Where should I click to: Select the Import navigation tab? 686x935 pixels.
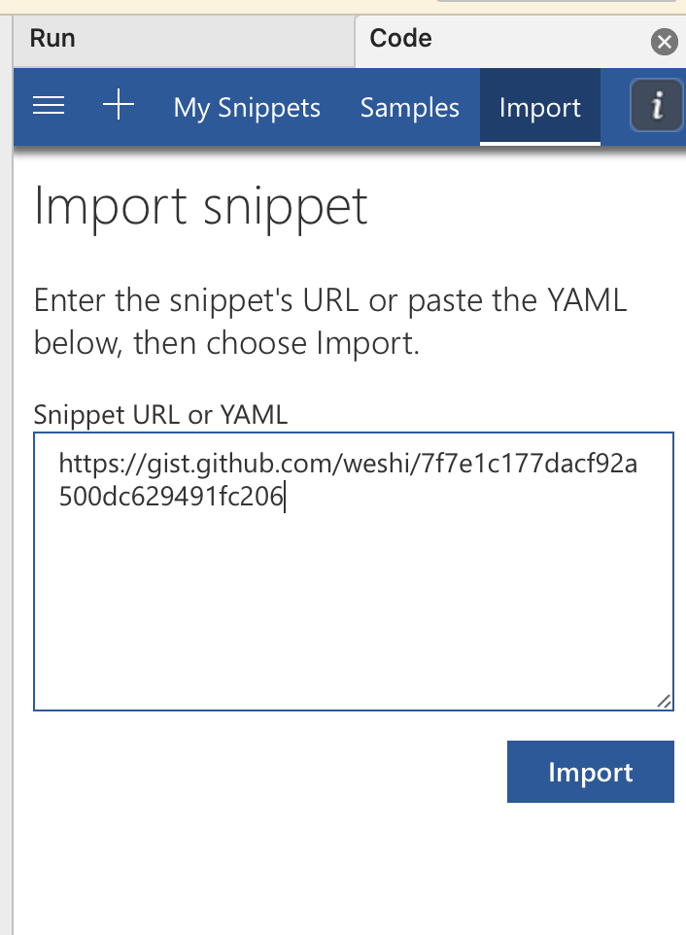pos(539,108)
